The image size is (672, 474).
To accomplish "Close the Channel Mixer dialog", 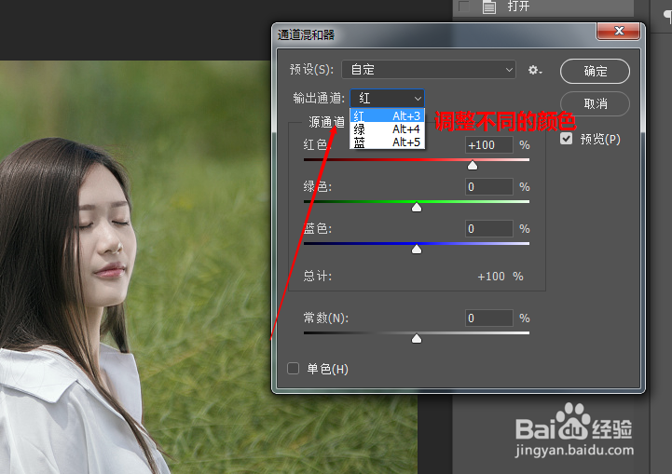I will click(619, 31).
